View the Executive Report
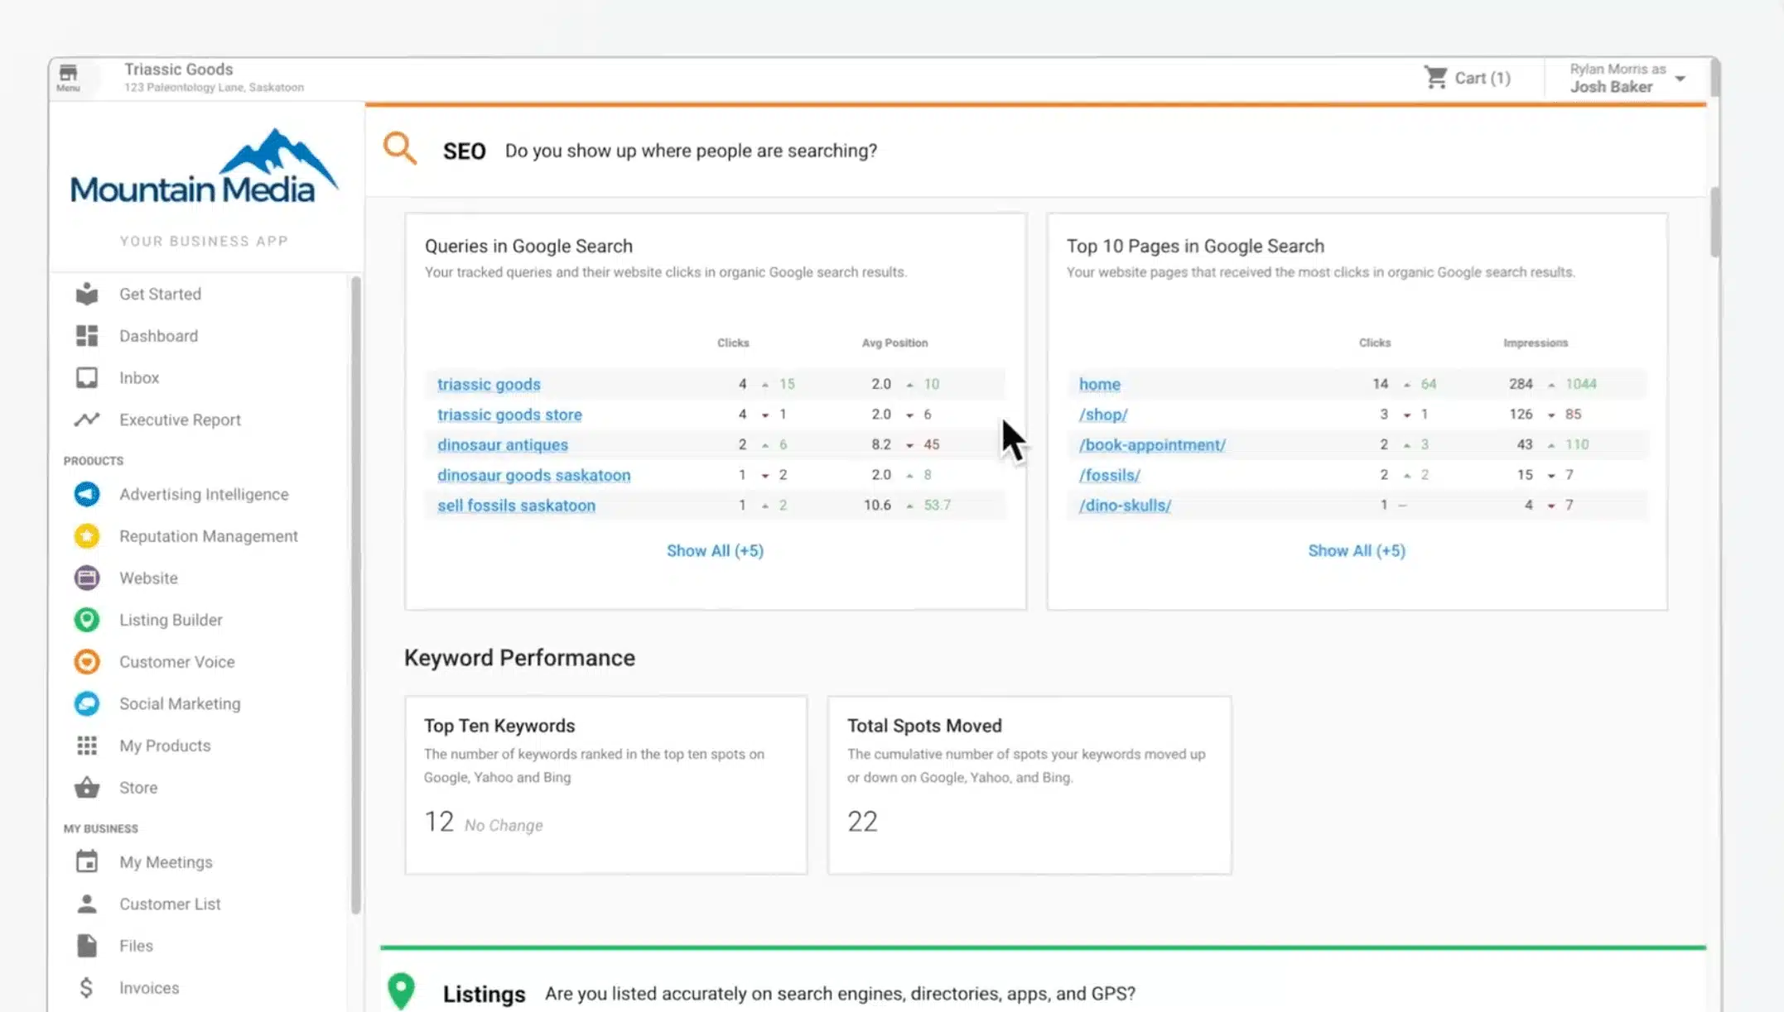Image resolution: width=1784 pixels, height=1012 pixels. point(180,420)
